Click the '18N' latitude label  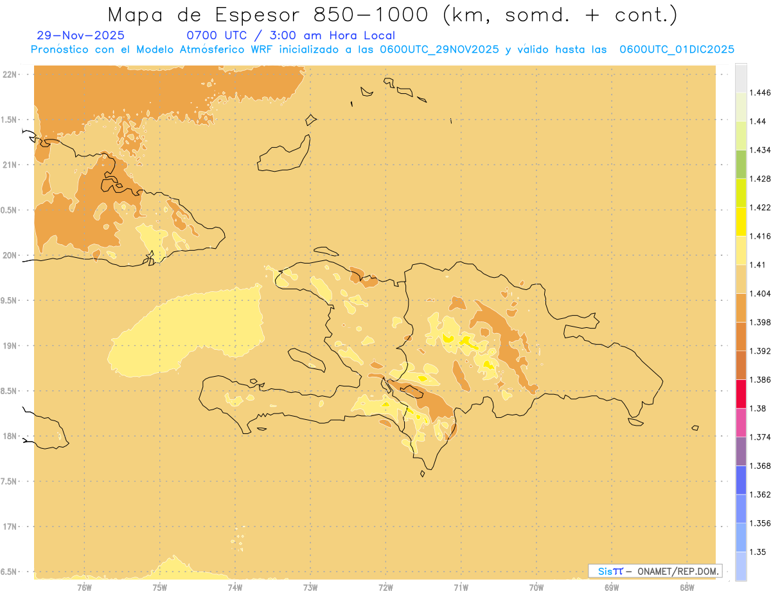[10, 437]
